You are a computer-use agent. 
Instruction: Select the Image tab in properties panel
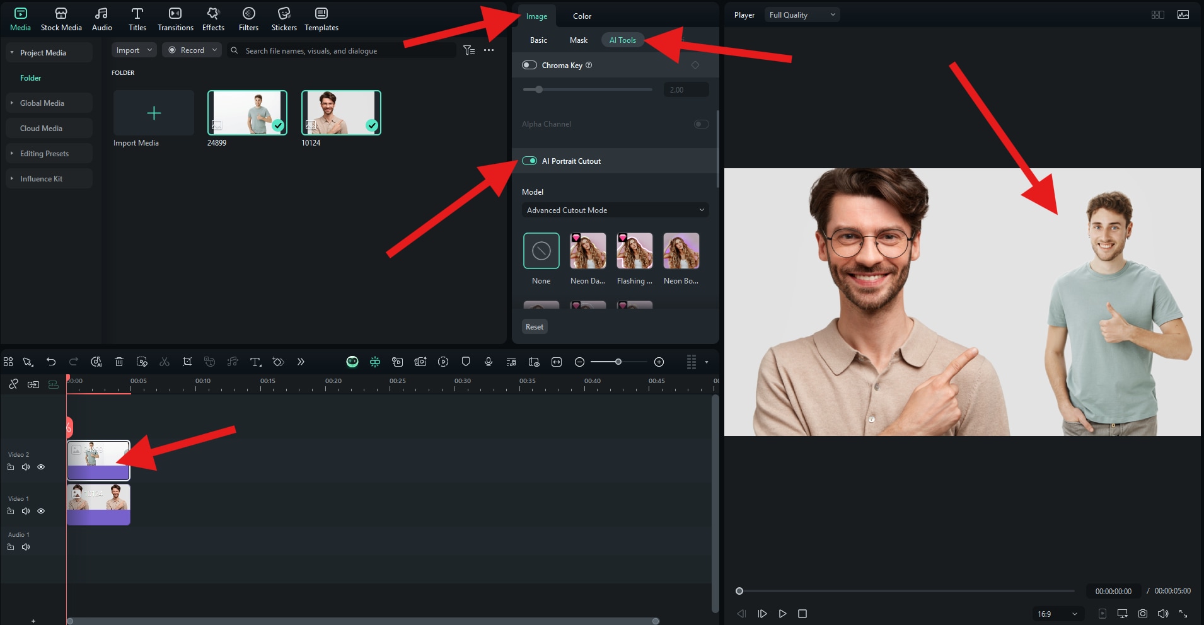point(536,16)
